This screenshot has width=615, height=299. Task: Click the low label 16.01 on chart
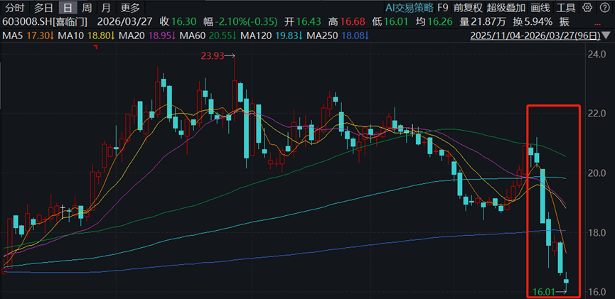coord(545,291)
